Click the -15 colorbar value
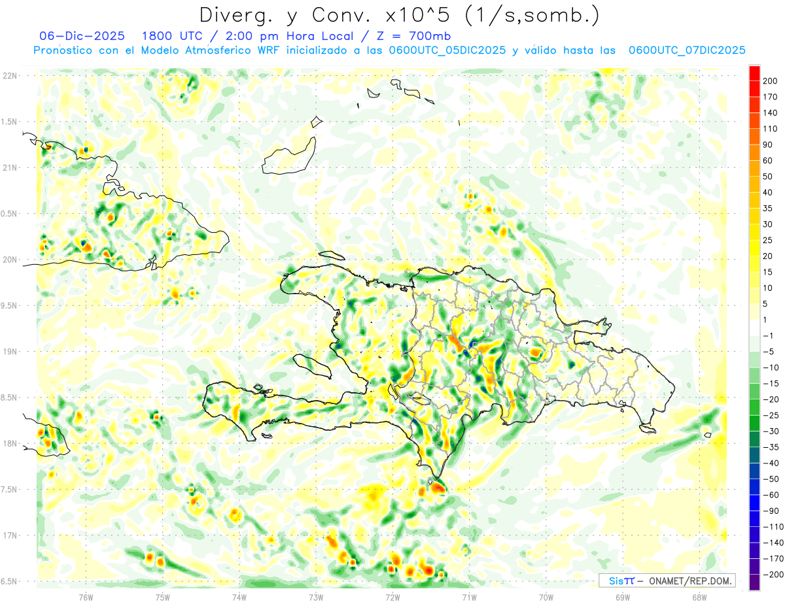 (771, 384)
